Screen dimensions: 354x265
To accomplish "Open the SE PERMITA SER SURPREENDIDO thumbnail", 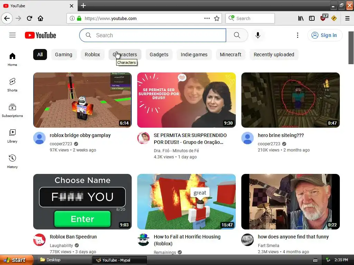I will point(186,100).
